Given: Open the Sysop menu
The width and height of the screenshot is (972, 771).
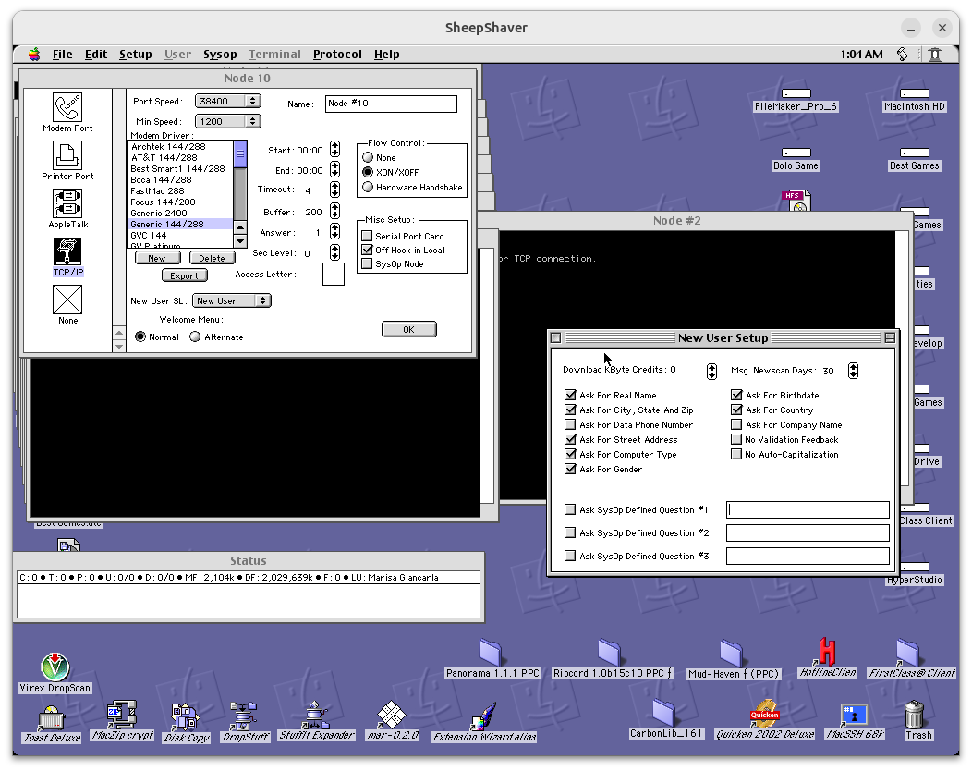Looking at the screenshot, I should [x=220, y=55].
